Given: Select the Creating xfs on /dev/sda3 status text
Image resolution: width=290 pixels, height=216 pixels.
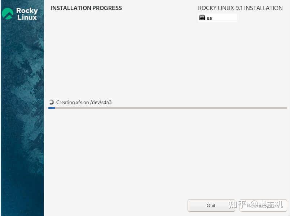Looking at the screenshot, I should click(84, 102).
